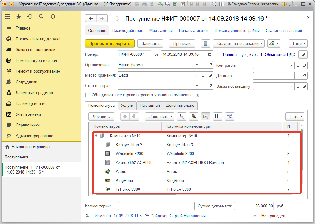
Task: Open the 'Заполнить' dropdown button
Action: tap(160, 116)
